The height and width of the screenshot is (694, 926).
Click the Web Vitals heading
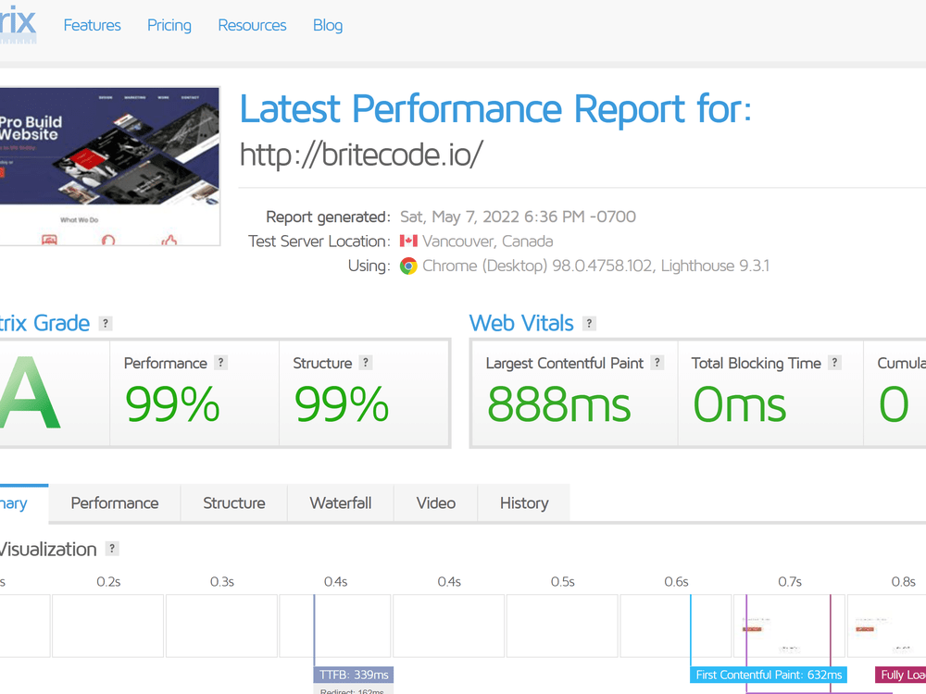tap(521, 323)
